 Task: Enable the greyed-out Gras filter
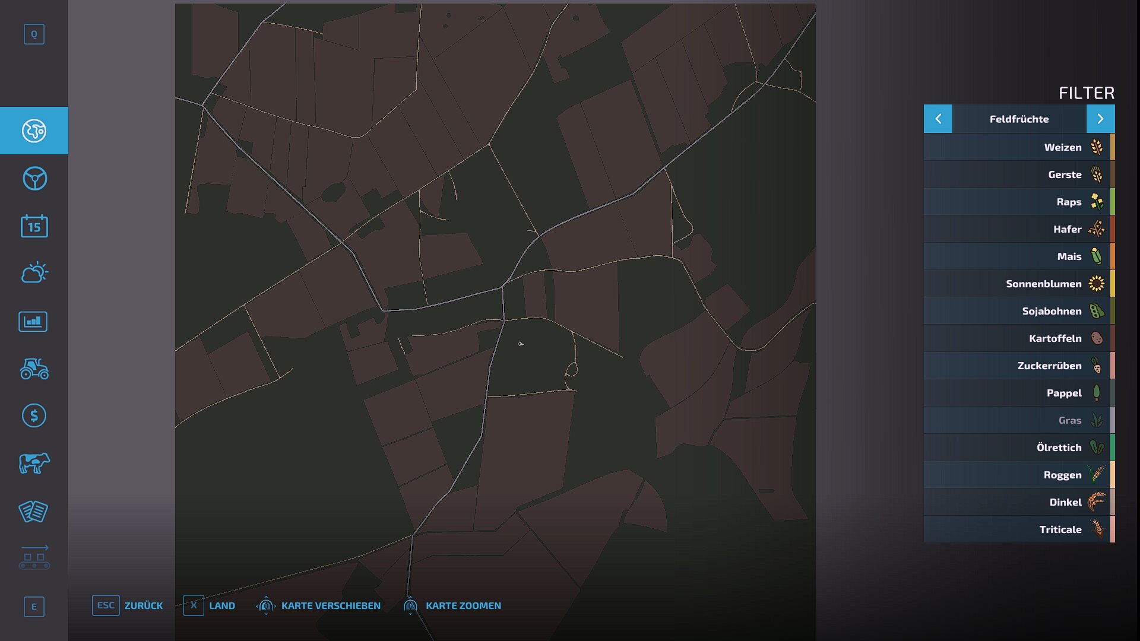(x=1018, y=420)
